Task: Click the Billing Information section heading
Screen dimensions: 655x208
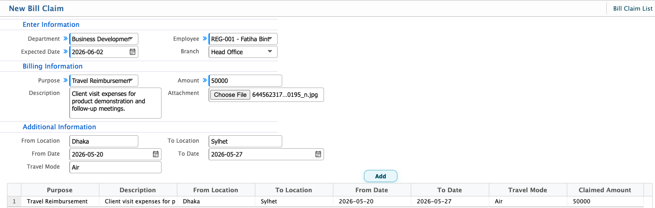Action: click(52, 66)
